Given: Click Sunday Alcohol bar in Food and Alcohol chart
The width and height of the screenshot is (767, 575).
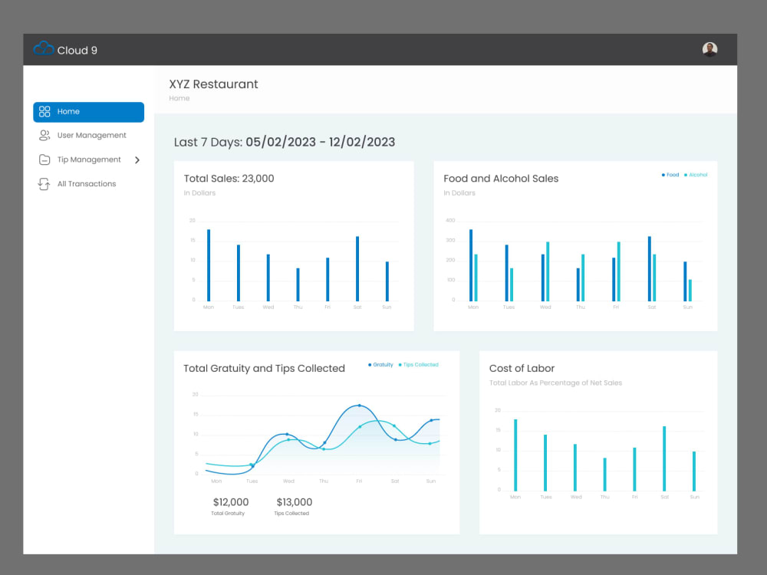Looking at the screenshot, I should click(690, 291).
